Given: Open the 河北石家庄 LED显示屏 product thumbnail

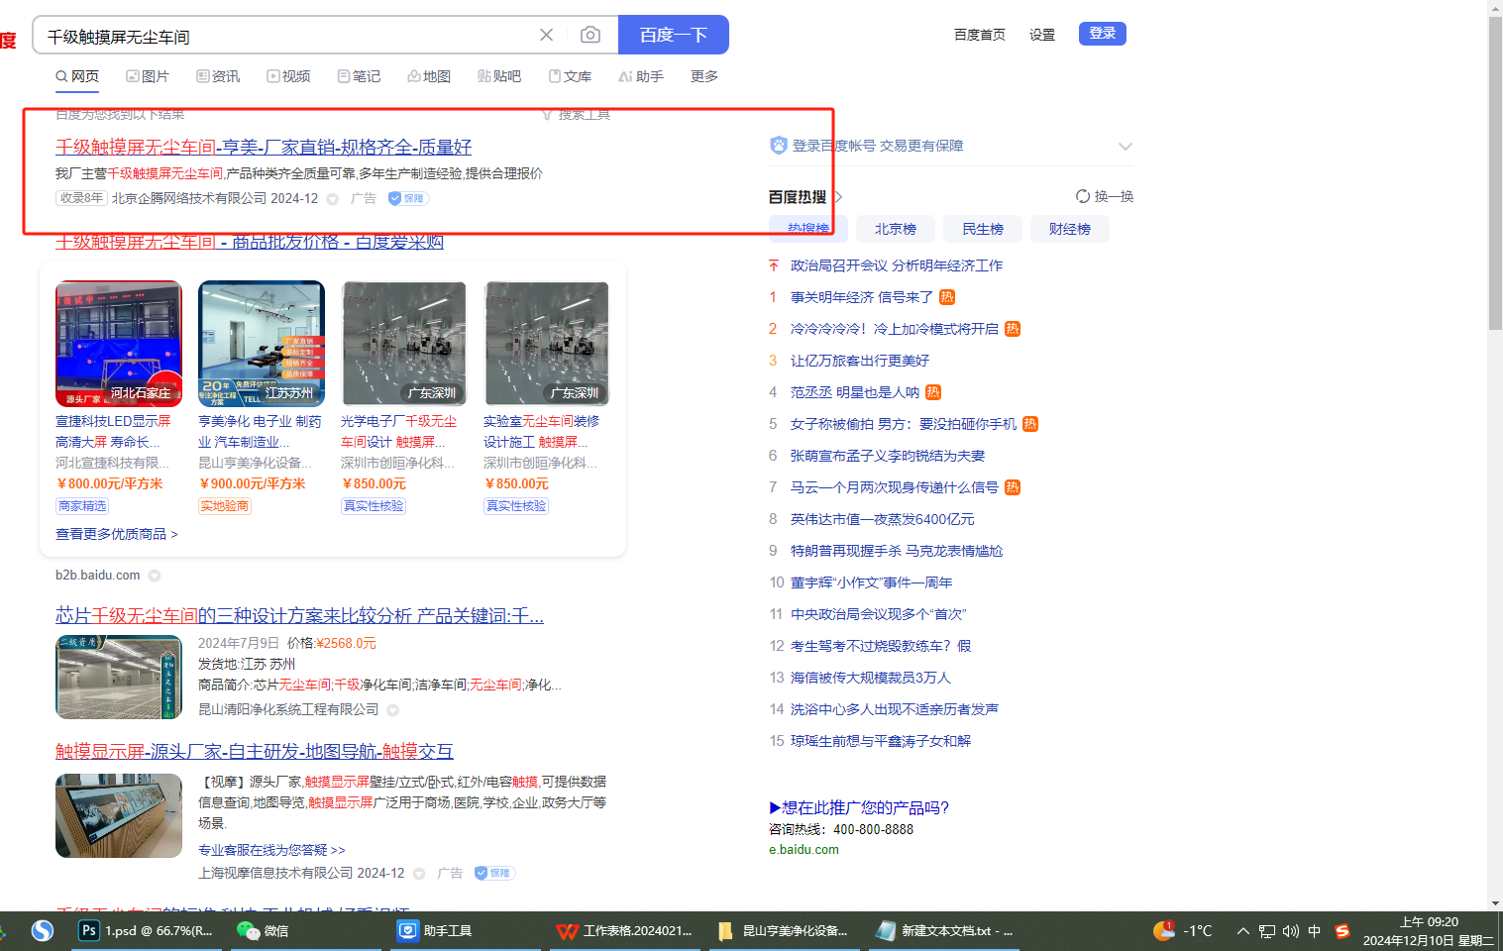Looking at the screenshot, I should point(119,344).
